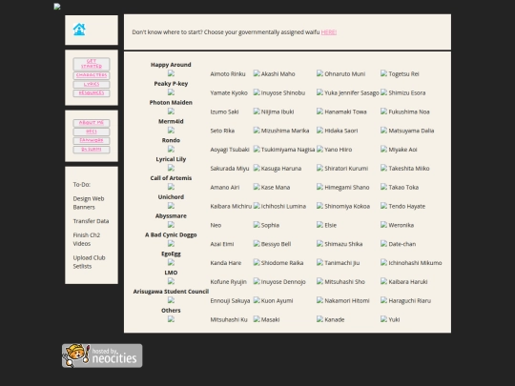Viewport: 515px width, 386px height.
Task: Select the name Kanda Hare
Action: [226, 263]
